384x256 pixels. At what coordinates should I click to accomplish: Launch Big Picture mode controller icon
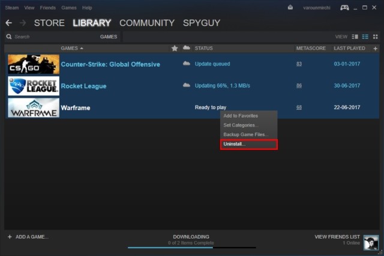(344, 8)
